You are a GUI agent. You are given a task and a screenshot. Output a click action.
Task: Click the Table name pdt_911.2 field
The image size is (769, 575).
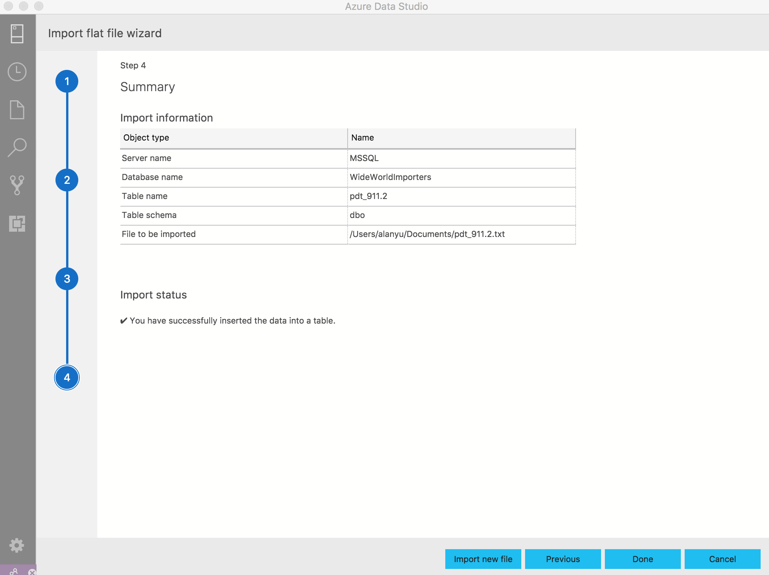[x=461, y=196]
